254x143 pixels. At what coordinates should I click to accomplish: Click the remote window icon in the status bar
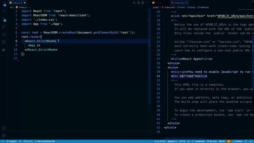click(2, 141)
